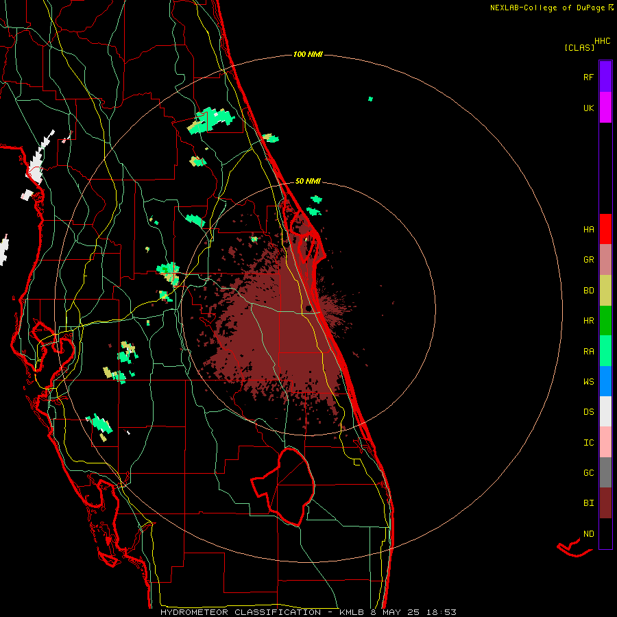
Task: Click the DS legend label
Action: (x=588, y=412)
